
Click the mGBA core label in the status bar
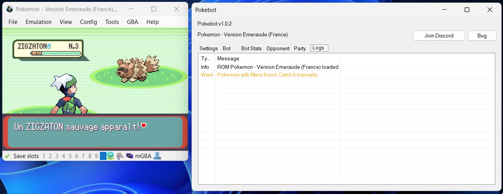tap(143, 156)
